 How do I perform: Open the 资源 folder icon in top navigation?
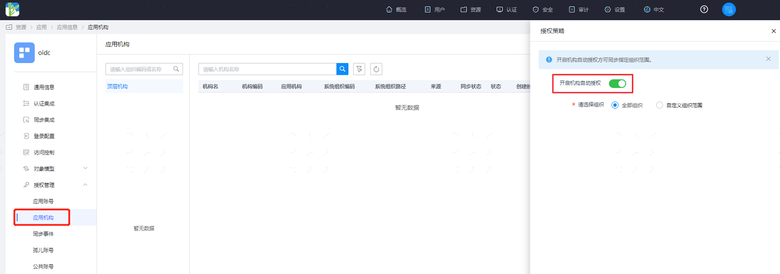click(x=464, y=9)
